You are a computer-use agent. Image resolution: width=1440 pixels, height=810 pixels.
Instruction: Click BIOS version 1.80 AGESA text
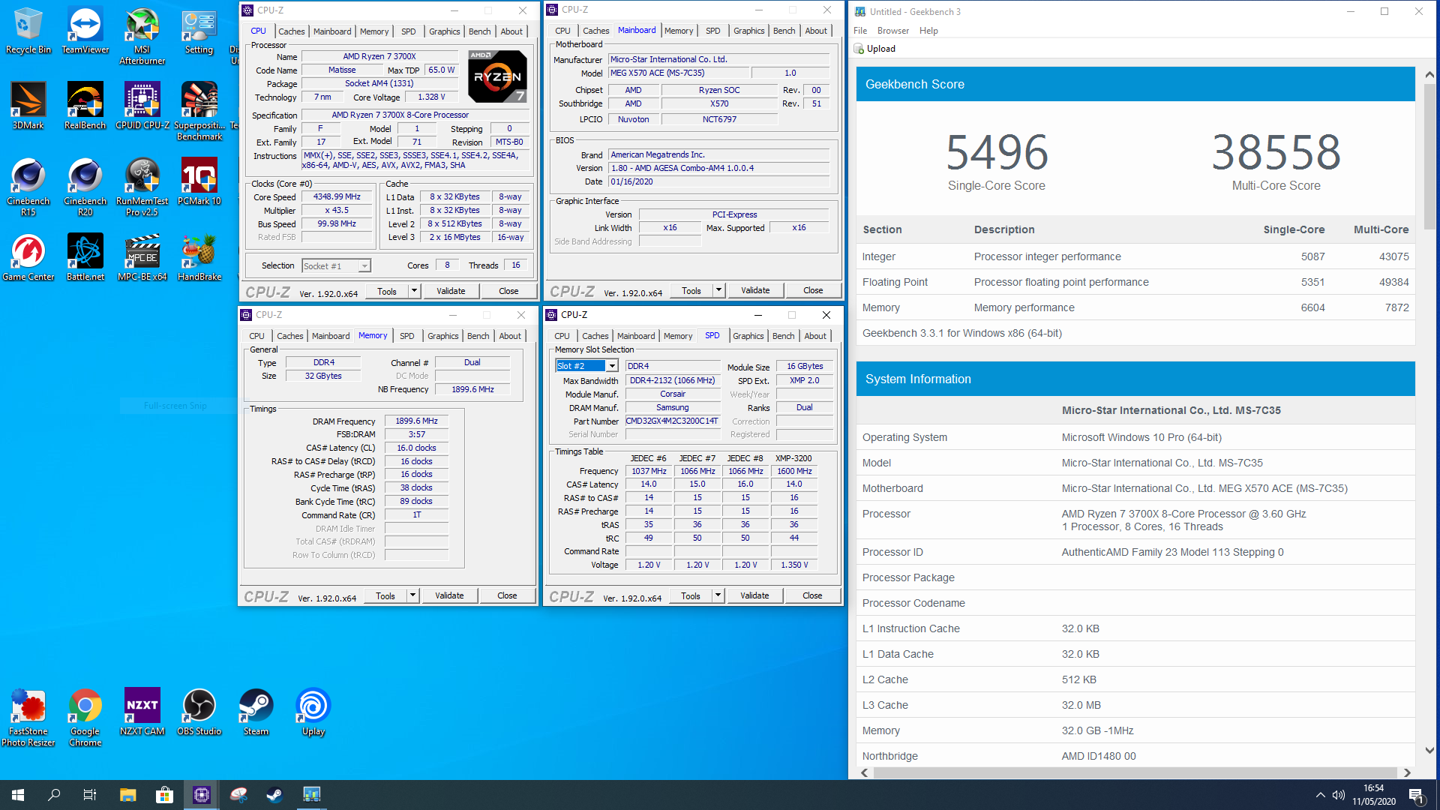tap(718, 168)
